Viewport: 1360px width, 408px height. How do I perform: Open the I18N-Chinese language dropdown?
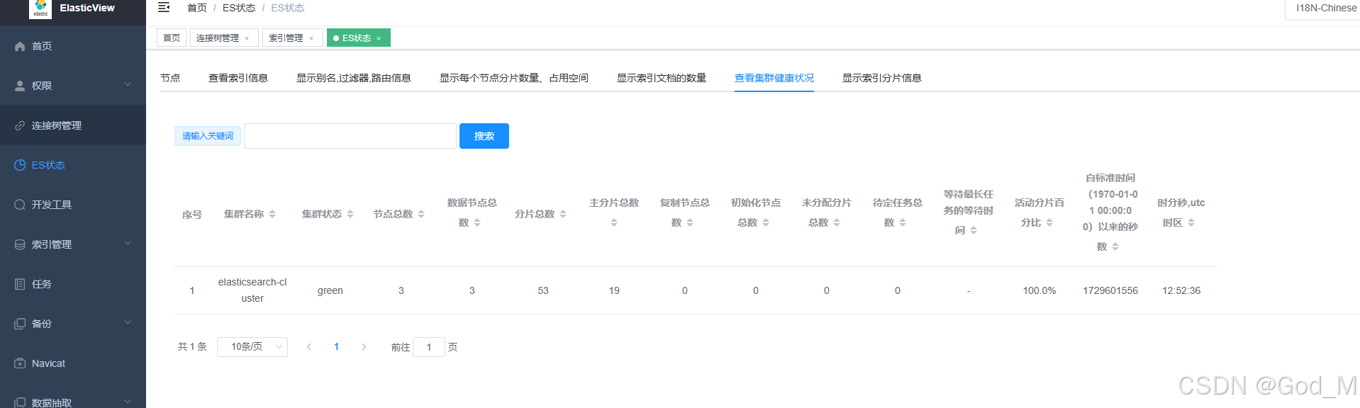pyautogui.click(x=1323, y=8)
